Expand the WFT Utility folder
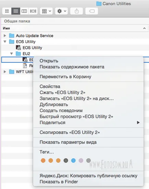 (x=5, y=72)
